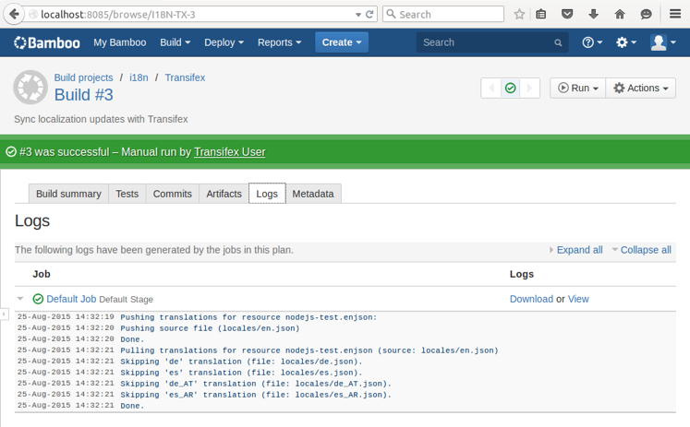690x427 pixels.
Task: Open the Create dropdown in navbar
Action: tap(341, 42)
